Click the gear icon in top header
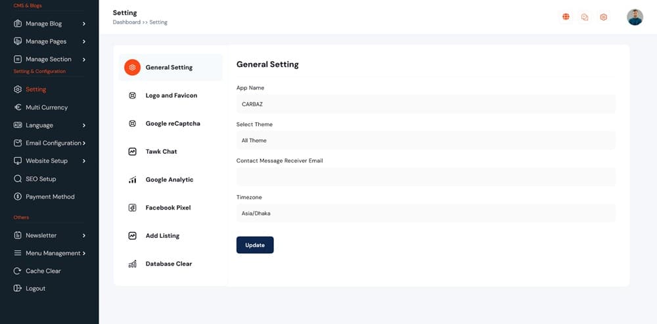This screenshot has height=324, width=657. click(603, 17)
